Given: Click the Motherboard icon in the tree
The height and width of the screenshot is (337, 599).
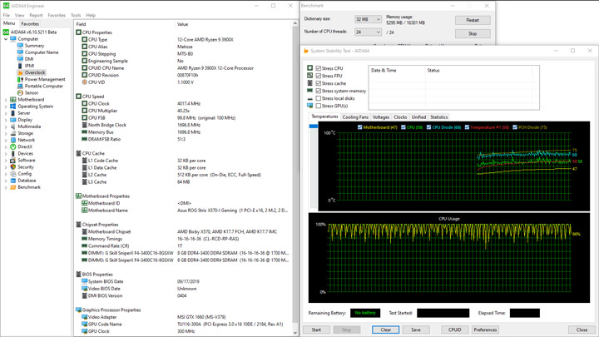Looking at the screenshot, I should [x=12, y=100].
